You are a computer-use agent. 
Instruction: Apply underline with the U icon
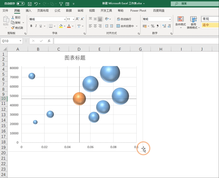[41, 26]
